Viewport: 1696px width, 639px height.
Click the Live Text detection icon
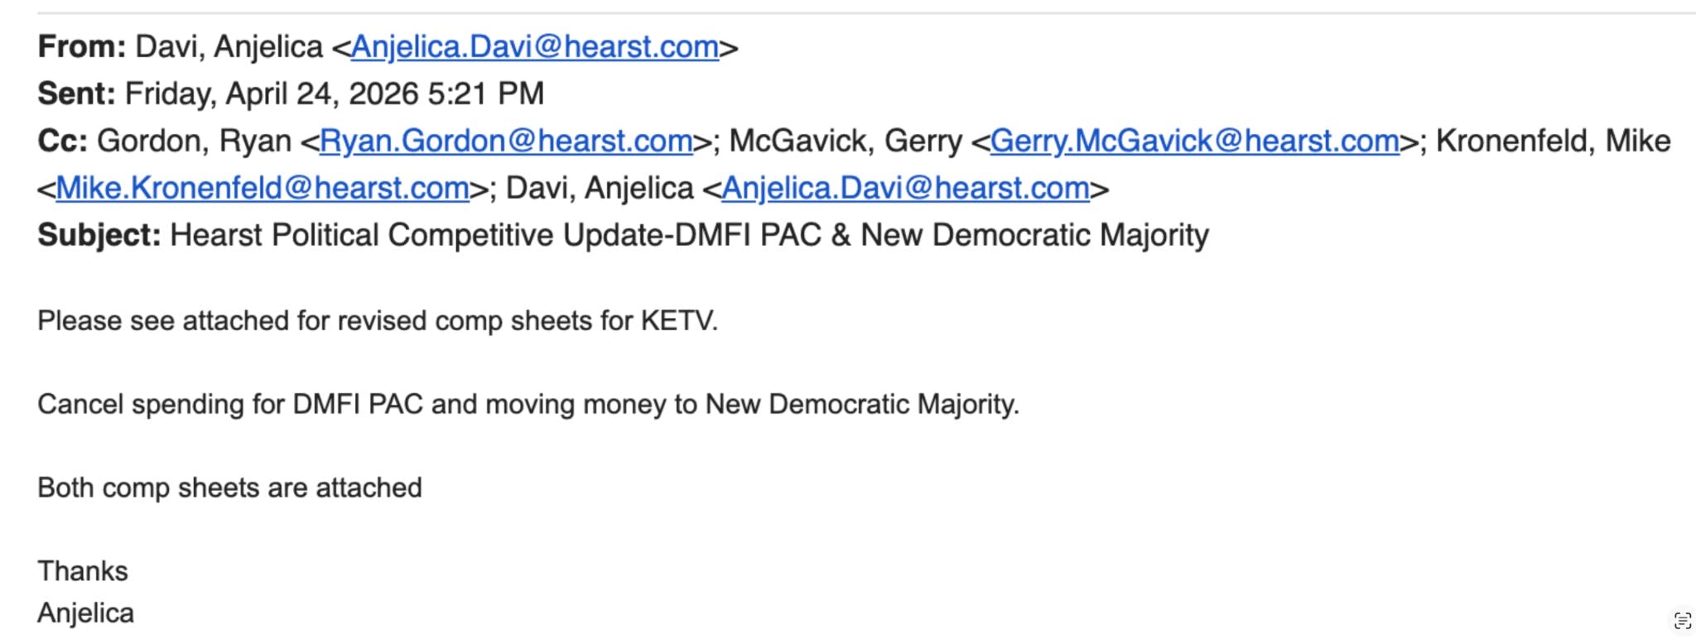pos(1682,620)
